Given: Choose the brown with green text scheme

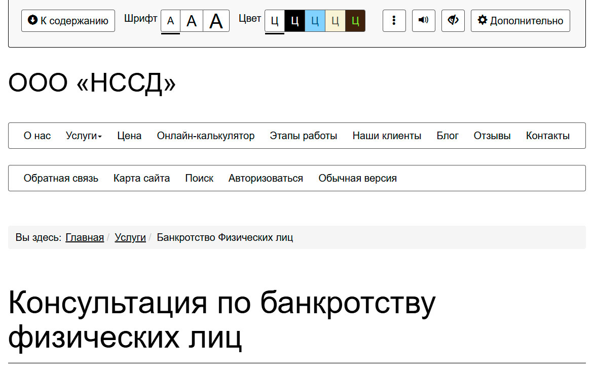Looking at the screenshot, I should click(355, 21).
